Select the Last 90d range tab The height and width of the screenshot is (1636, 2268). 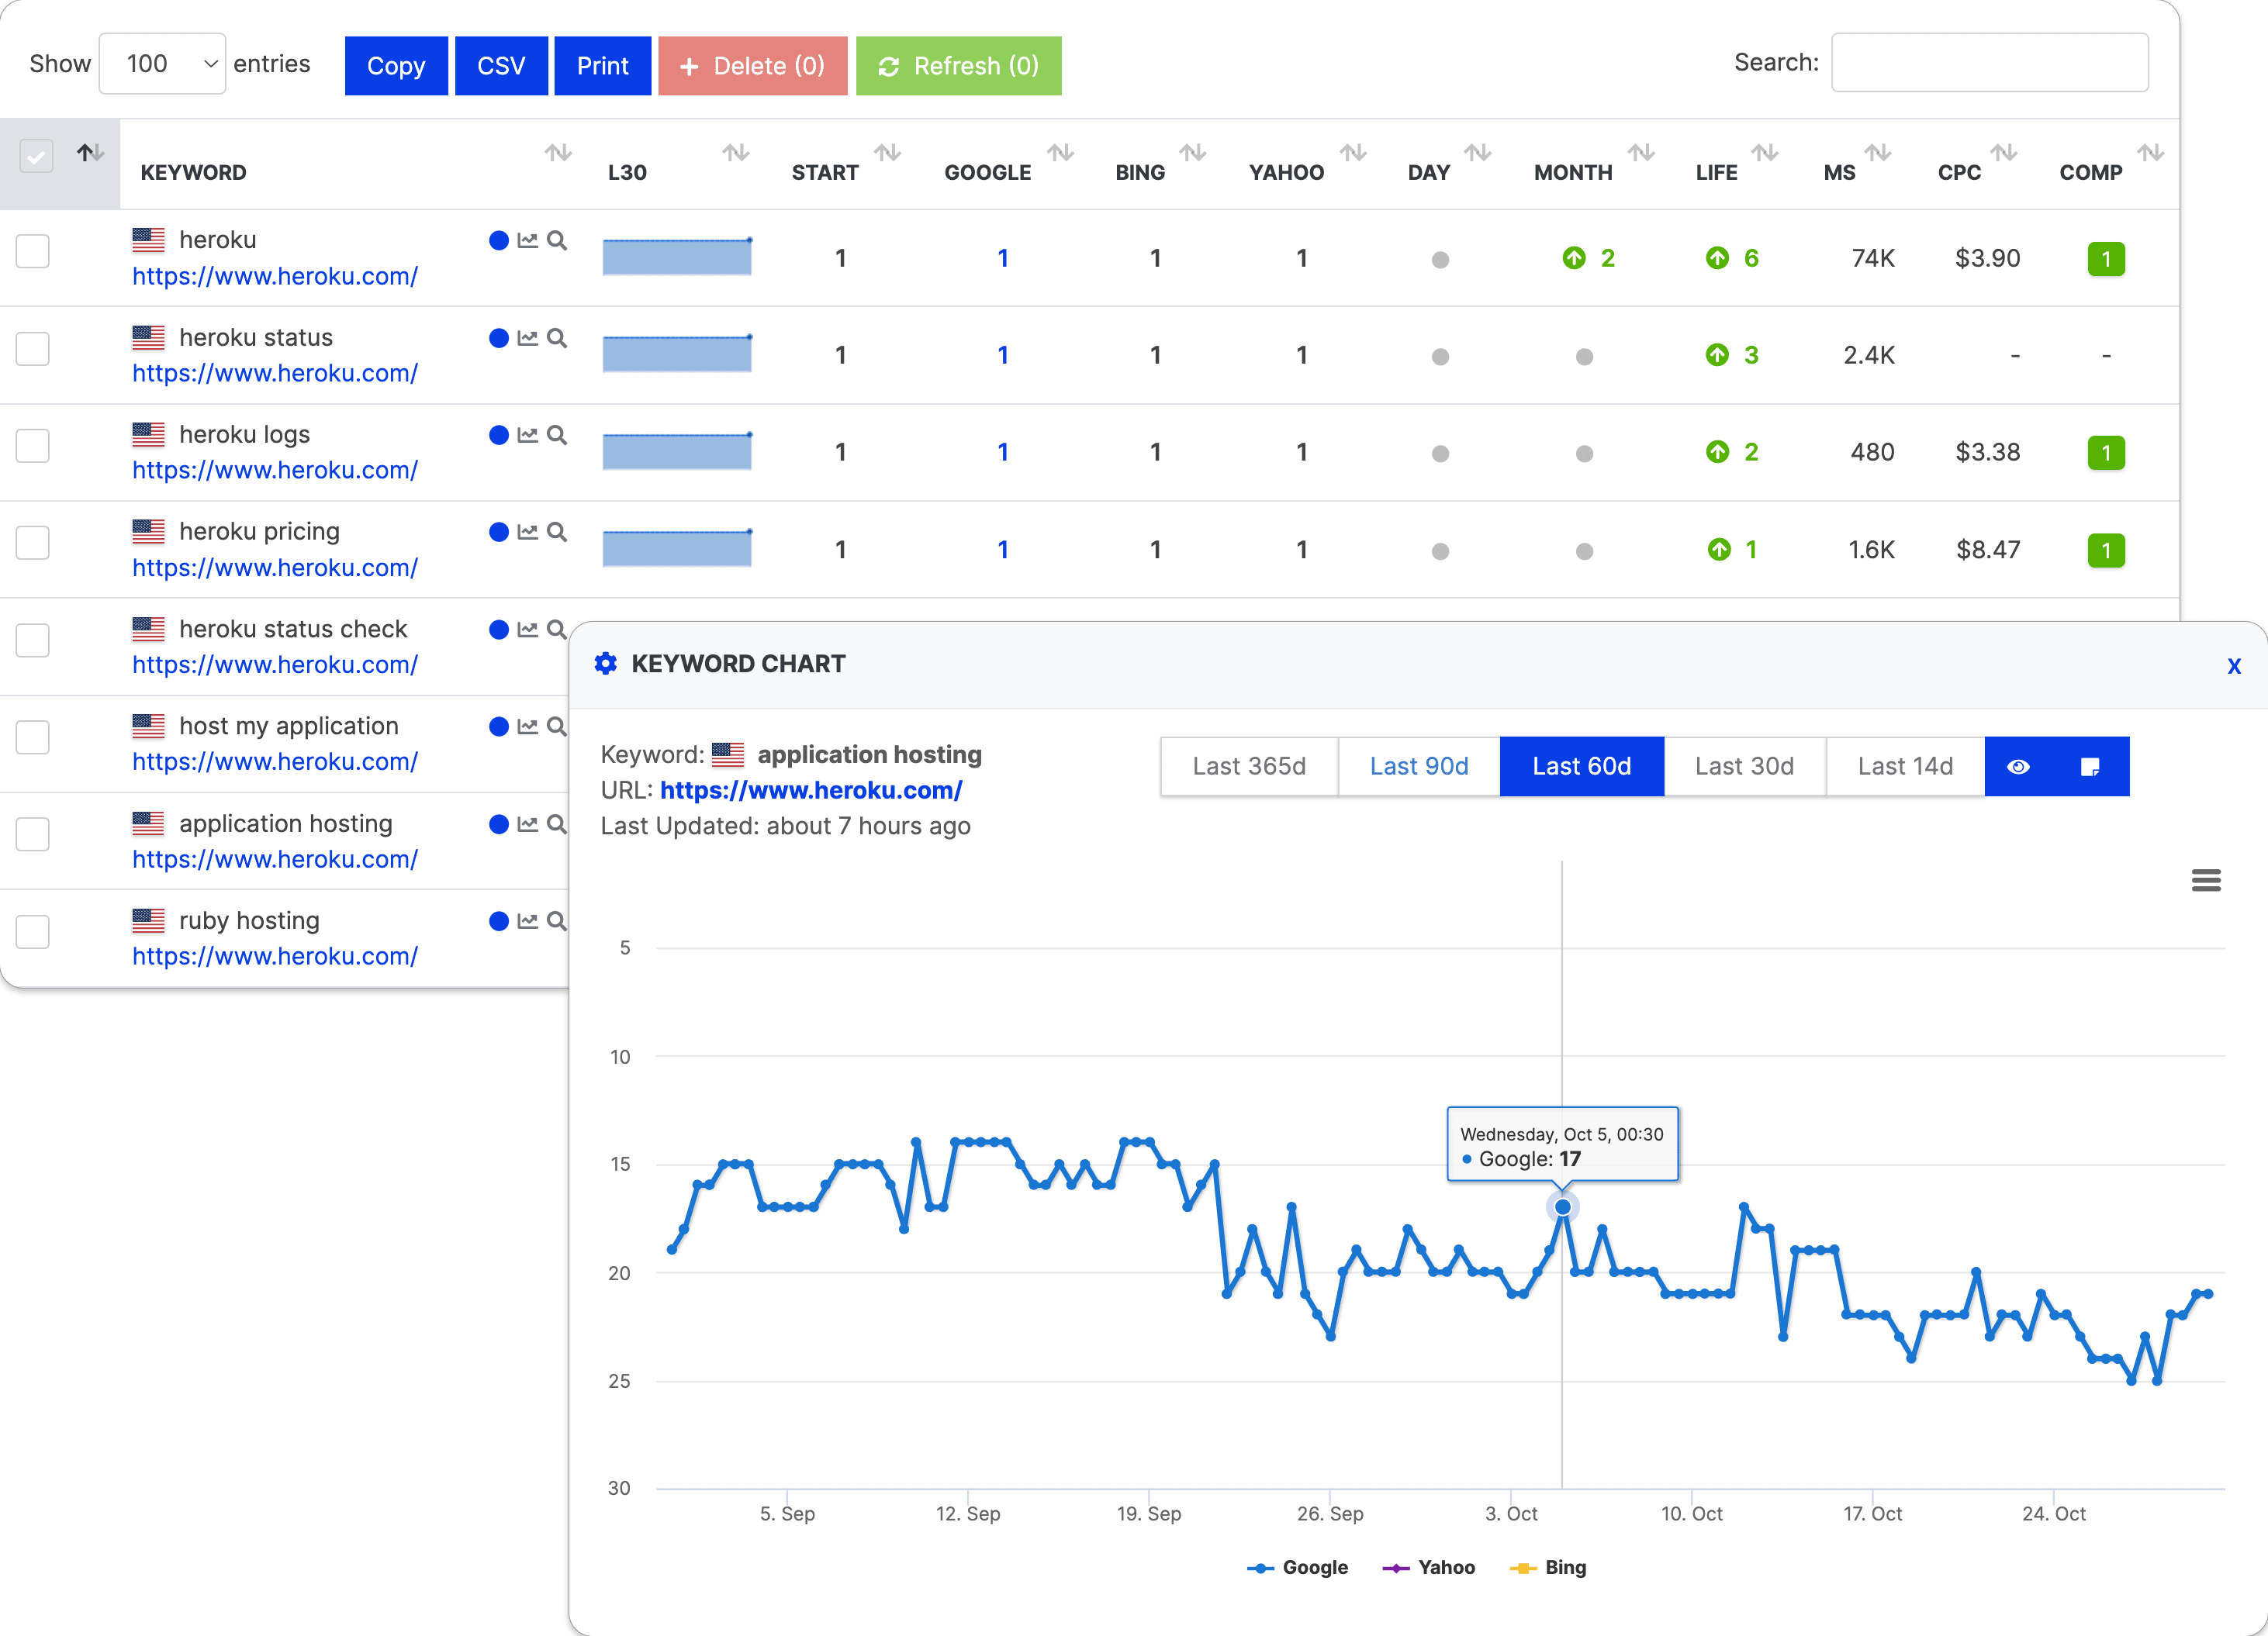1419,767
